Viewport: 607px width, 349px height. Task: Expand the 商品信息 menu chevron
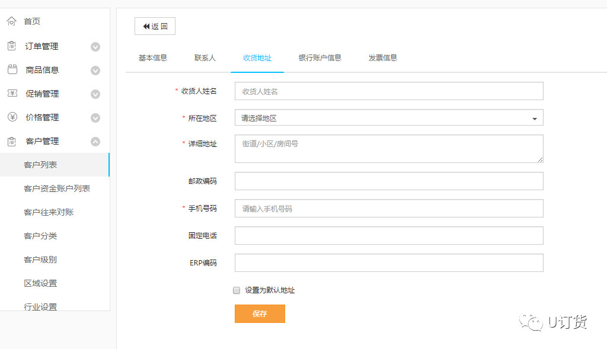[x=95, y=71]
